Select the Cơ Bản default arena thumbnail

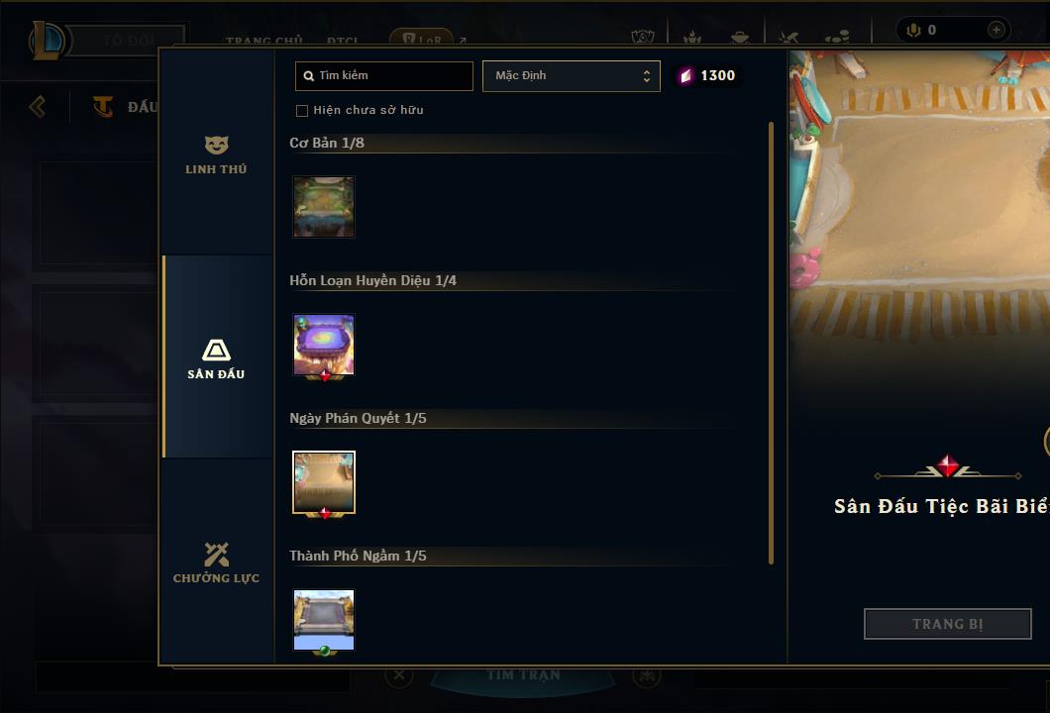coord(324,207)
